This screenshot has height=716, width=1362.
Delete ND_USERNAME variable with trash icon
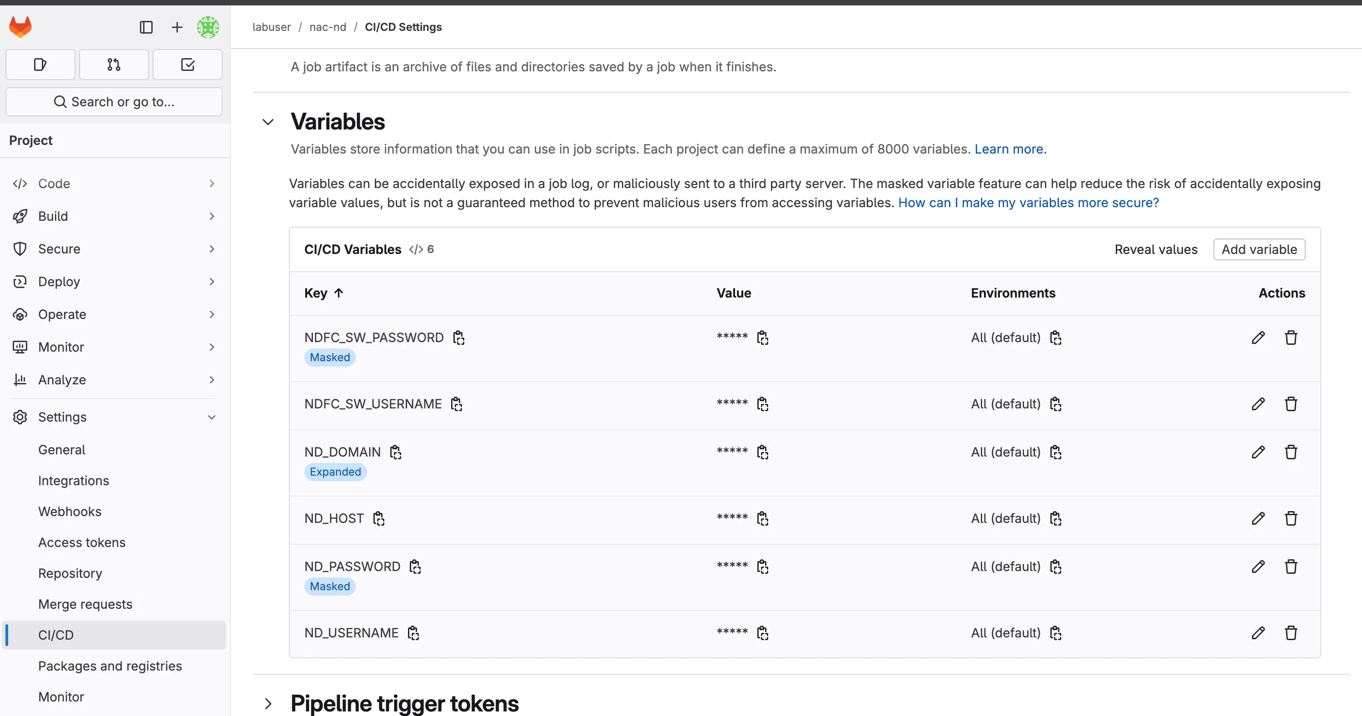tap(1291, 632)
